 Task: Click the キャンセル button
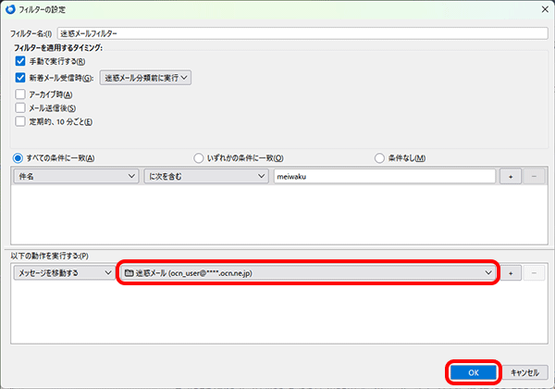click(x=524, y=371)
